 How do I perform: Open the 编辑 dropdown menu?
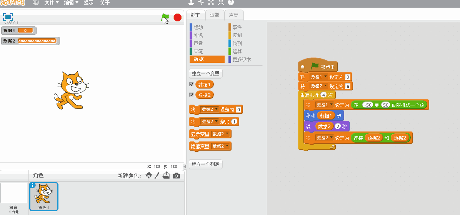click(71, 3)
